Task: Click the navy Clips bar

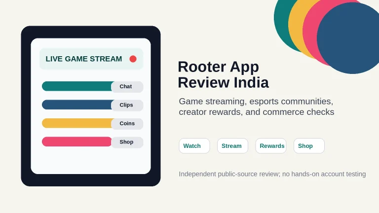Action: coord(77,105)
